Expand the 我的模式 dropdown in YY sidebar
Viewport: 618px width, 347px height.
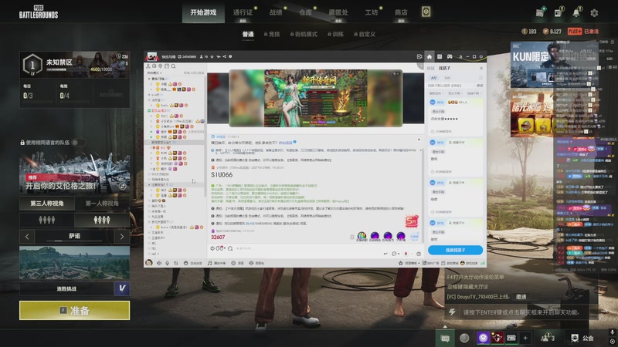(x=154, y=72)
